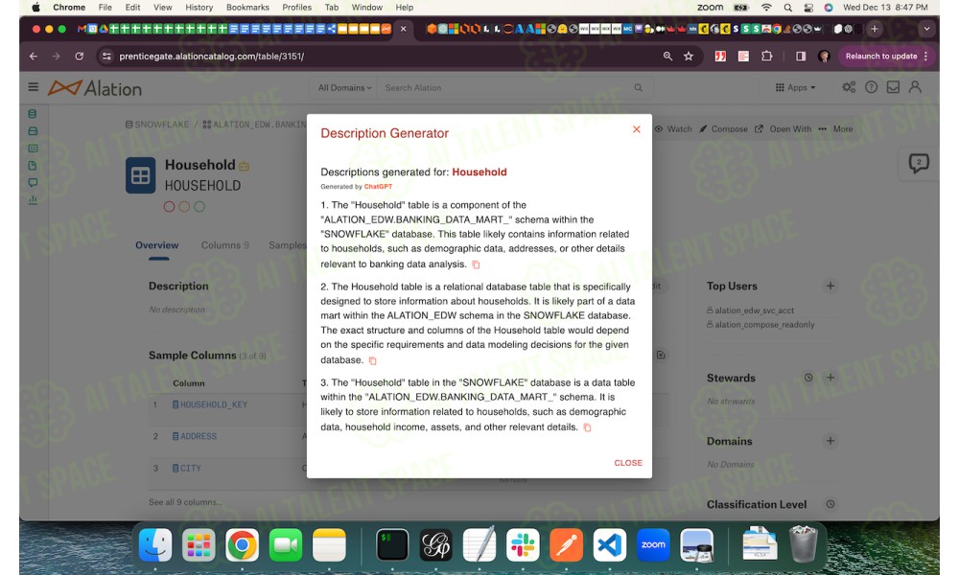
Task: Toggle the Chrome side panel
Action: tap(801, 57)
